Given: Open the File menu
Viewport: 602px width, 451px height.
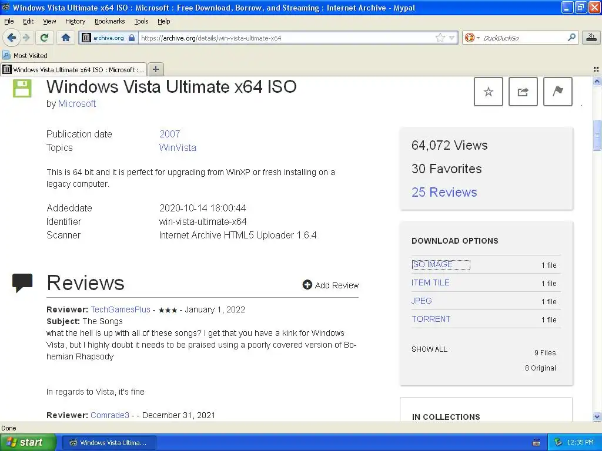Looking at the screenshot, I should (x=9, y=21).
